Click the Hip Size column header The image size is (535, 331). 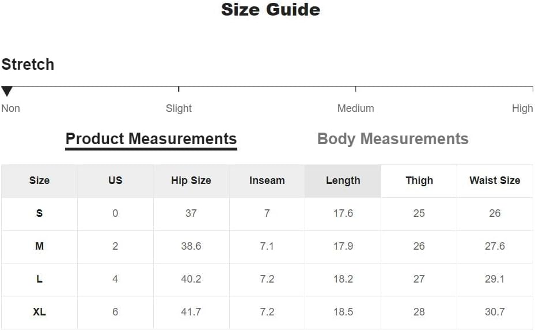pyautogui.click(x=191, y=180)
